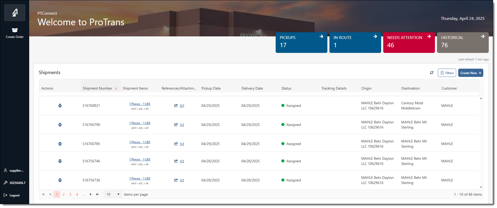Open attachments icon for S16756746
This screenshot has width=497, height=208.
pos(176,161)
